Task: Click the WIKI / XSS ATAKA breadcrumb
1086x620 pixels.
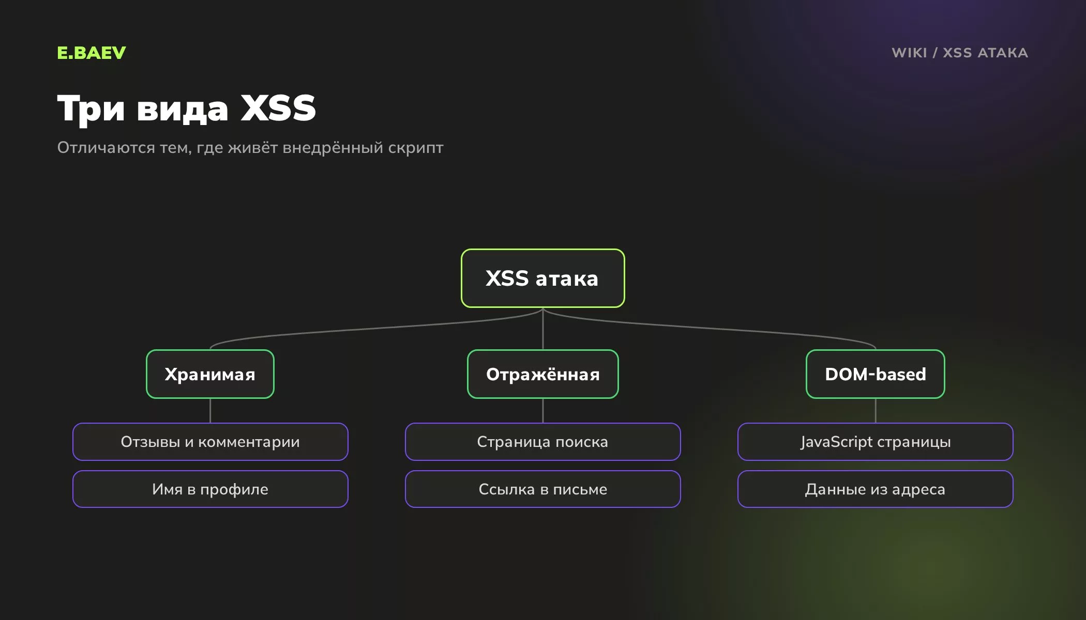Action: 960,53
